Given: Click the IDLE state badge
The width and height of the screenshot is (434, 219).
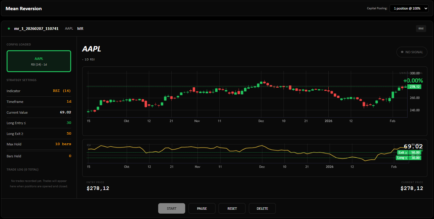Looking at the screenshot, I should pos(421,28).
